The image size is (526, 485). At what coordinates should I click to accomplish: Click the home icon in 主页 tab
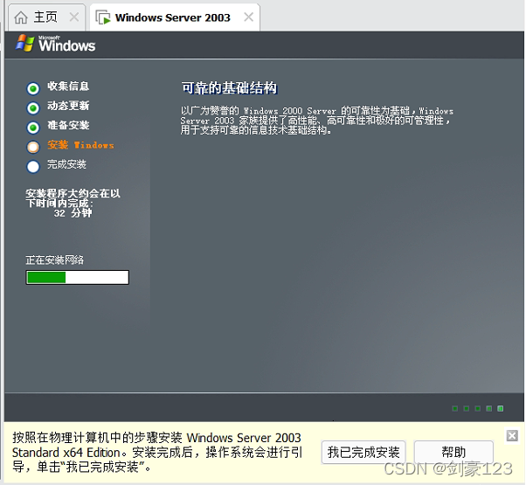coord(21,17)
